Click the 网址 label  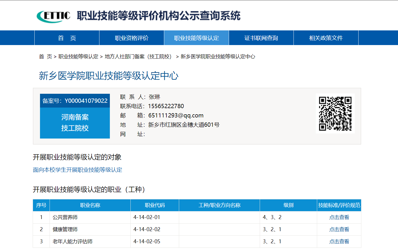[x=132, y=134]
